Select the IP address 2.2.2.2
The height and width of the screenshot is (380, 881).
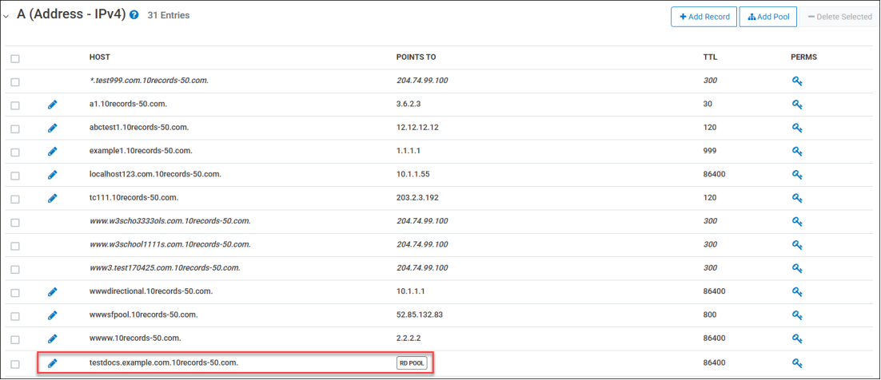pyautogui.click(x=408, y=338)
